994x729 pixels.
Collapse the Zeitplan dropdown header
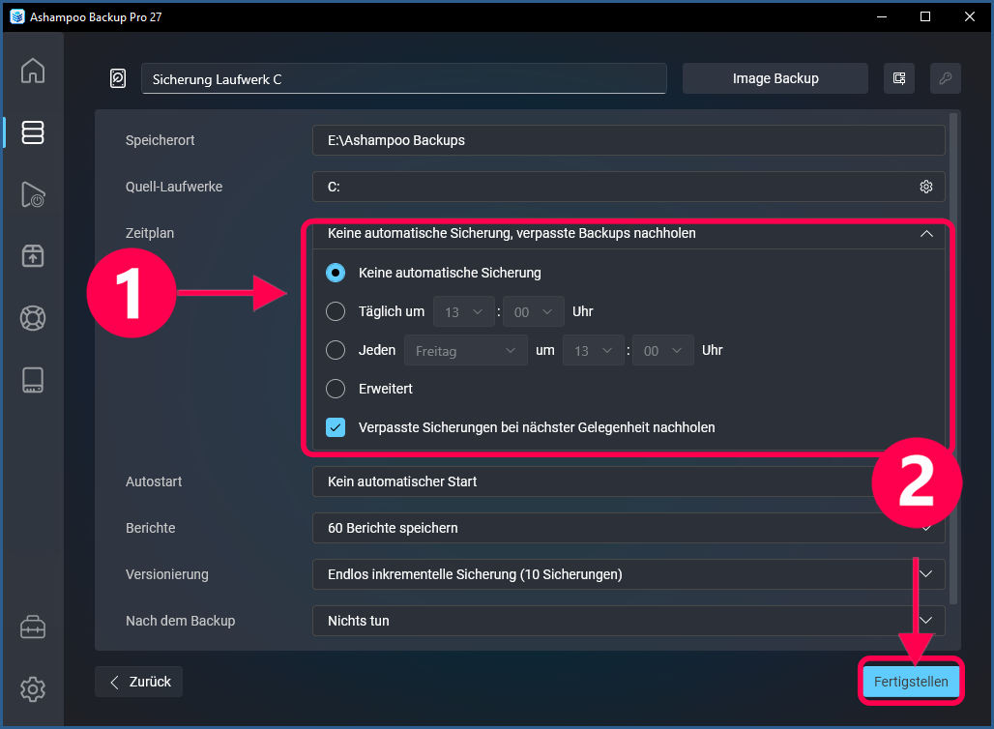click(629, 234)
